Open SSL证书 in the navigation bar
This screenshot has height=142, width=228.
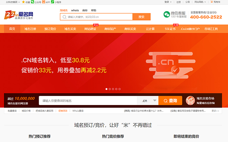tap(170, 29)
